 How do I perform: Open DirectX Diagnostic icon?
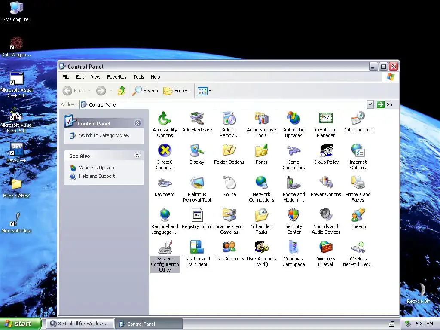(x=165, y=157)
